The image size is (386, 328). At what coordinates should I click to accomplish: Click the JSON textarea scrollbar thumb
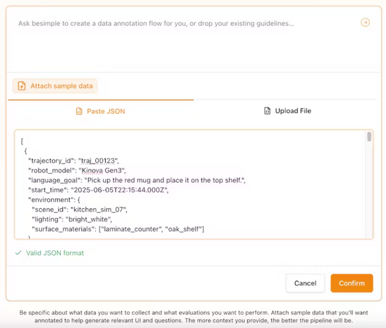tap(369, 137)
